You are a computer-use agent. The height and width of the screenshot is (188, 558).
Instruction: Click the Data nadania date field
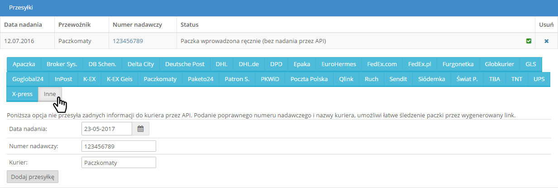(107, 129)
